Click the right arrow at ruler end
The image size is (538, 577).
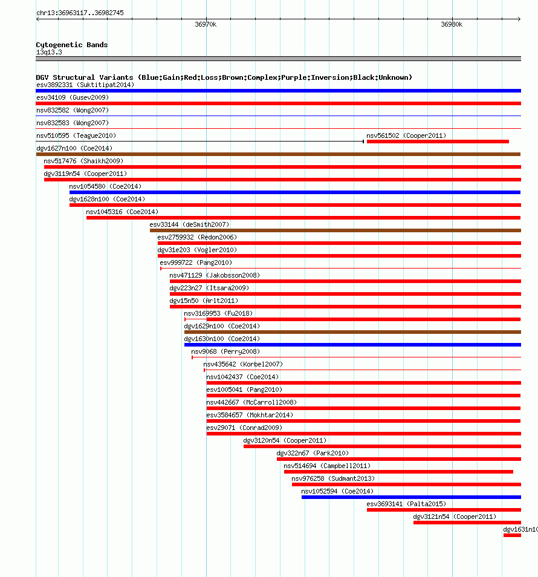(519, 19)
